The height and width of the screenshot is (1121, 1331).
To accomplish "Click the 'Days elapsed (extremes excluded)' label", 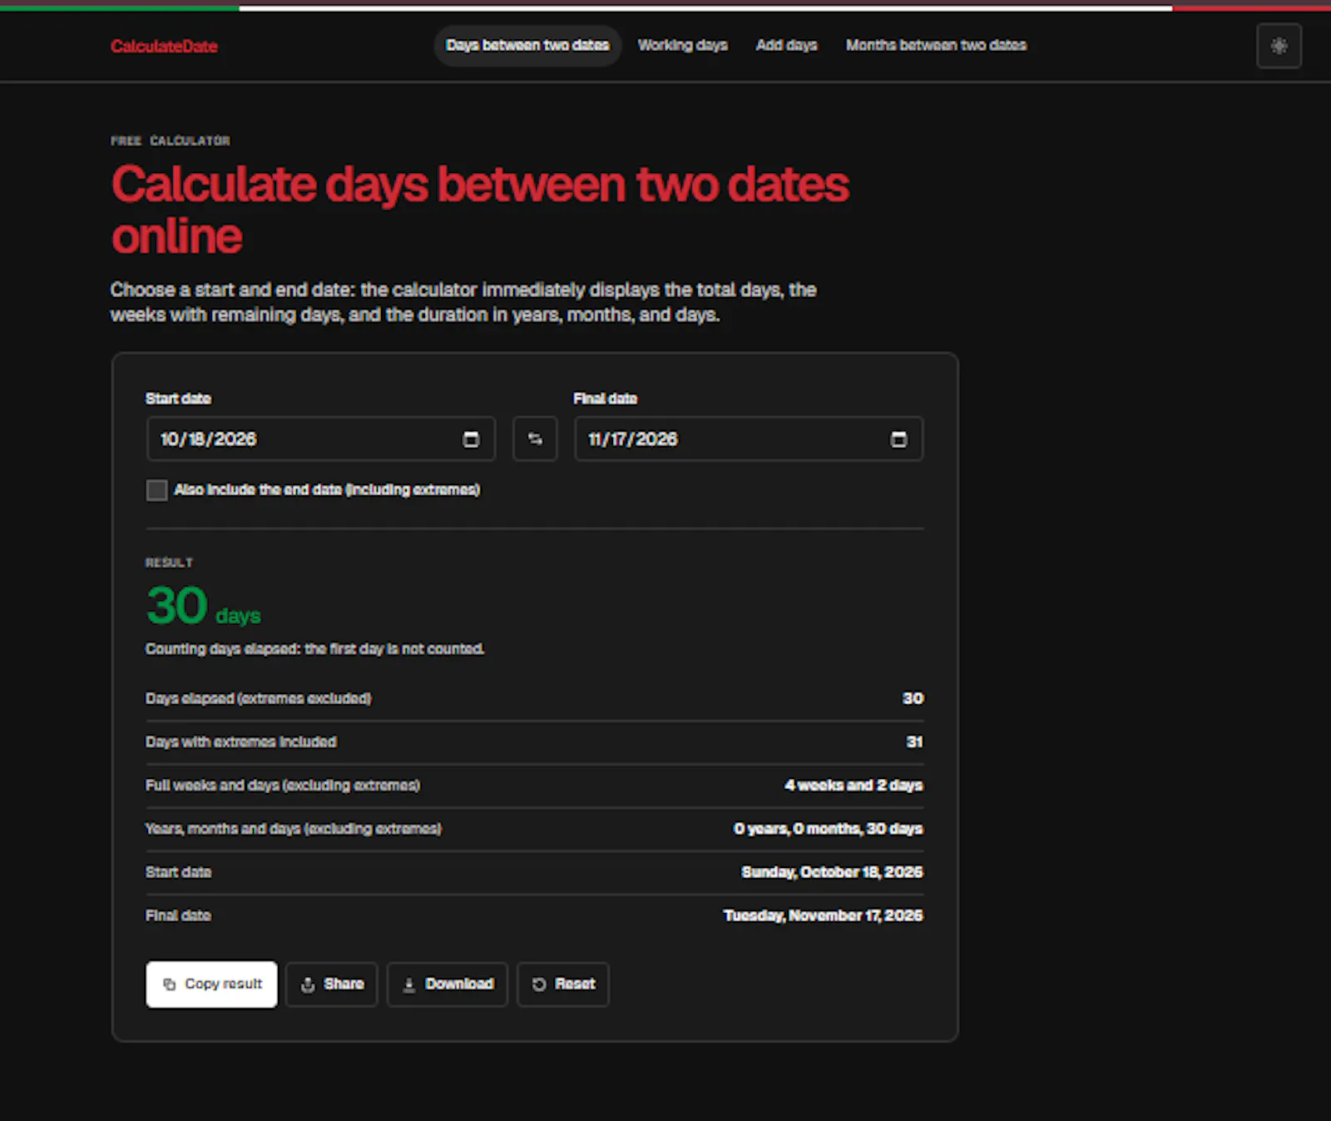I will pos(259,699).
